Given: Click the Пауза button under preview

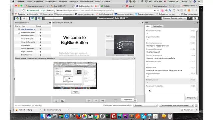Looking at the screenshot, I should [75, 92].
